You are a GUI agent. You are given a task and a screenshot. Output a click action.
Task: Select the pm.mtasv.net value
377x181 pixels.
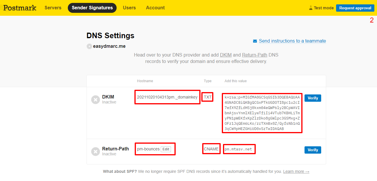coord(238,149)
